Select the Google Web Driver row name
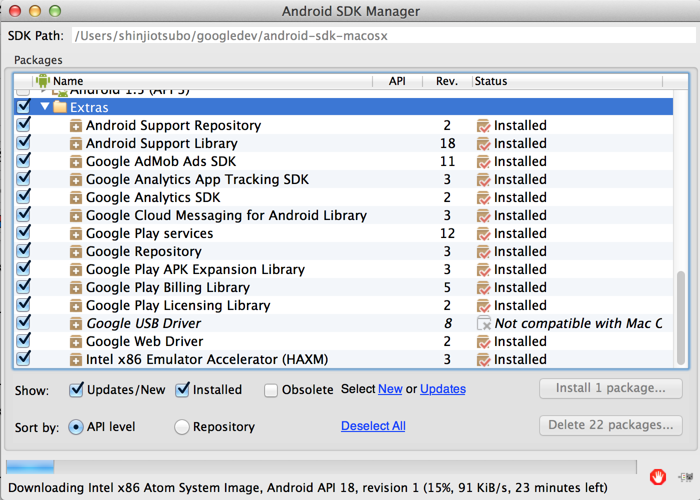Screen dimensions: 700x500 [144, 341]
